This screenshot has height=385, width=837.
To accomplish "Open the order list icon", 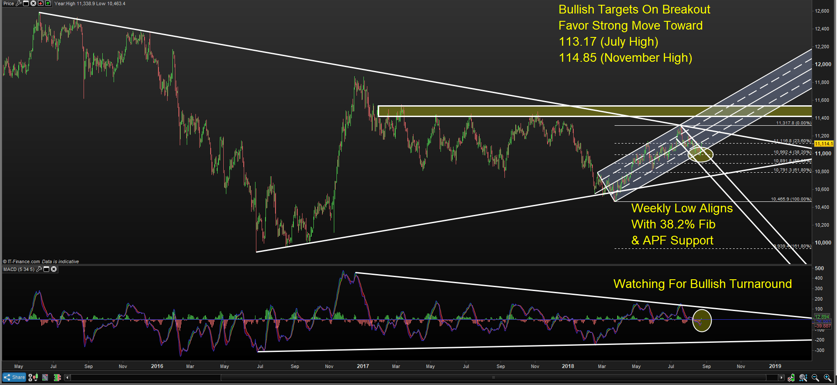I will (45, 378).
